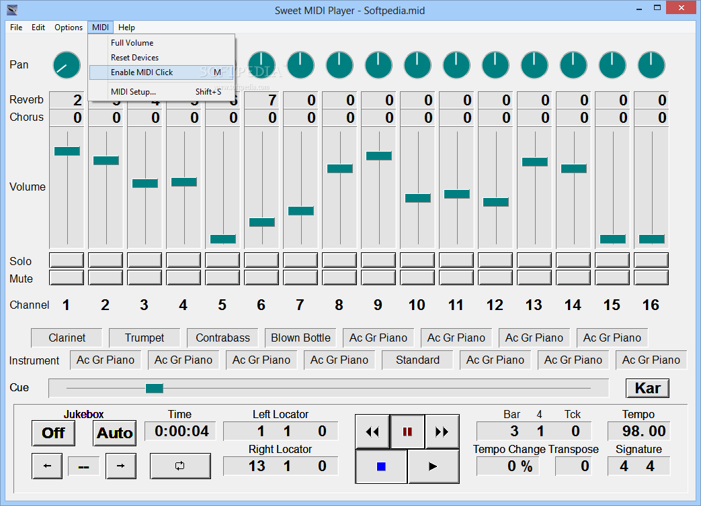Select Enable MIDI Click menu entry
701x506 pixels.
(x=161, y=72)
